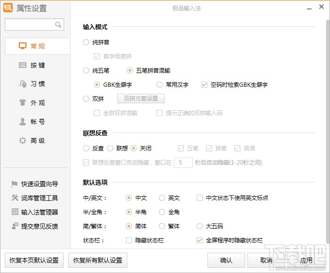Open 词库管理工具 link
The image size is (330, 273).
point(40,198)
